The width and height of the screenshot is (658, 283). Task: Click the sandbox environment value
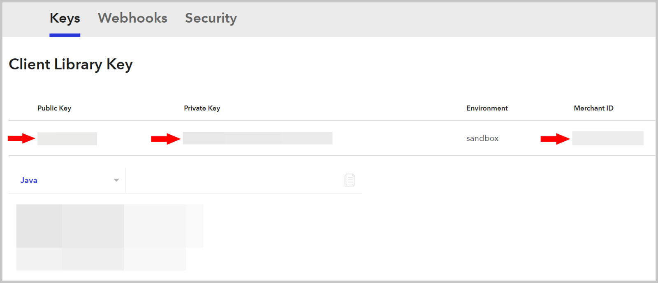(482, 138)
